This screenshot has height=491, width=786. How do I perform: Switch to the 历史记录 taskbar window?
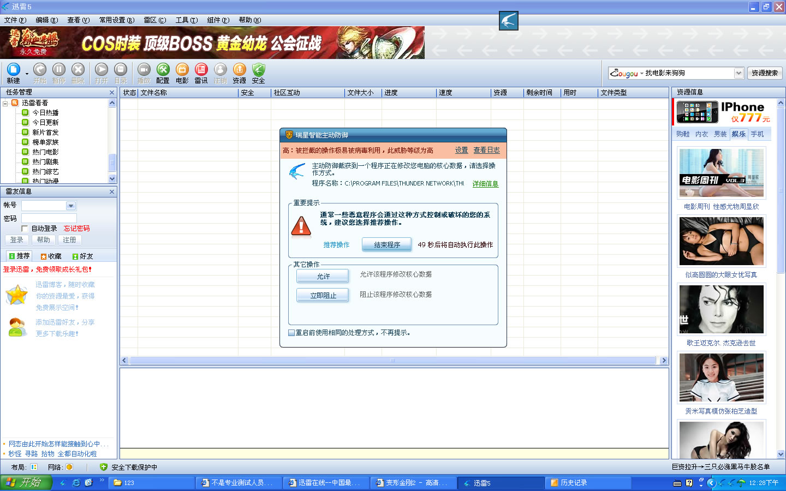pyautogui.click(x=588, y=483)
